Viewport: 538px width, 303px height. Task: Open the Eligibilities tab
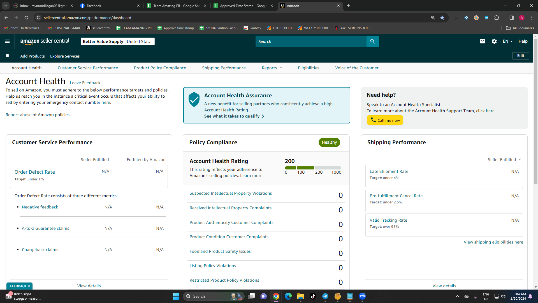tap(309, 68)
